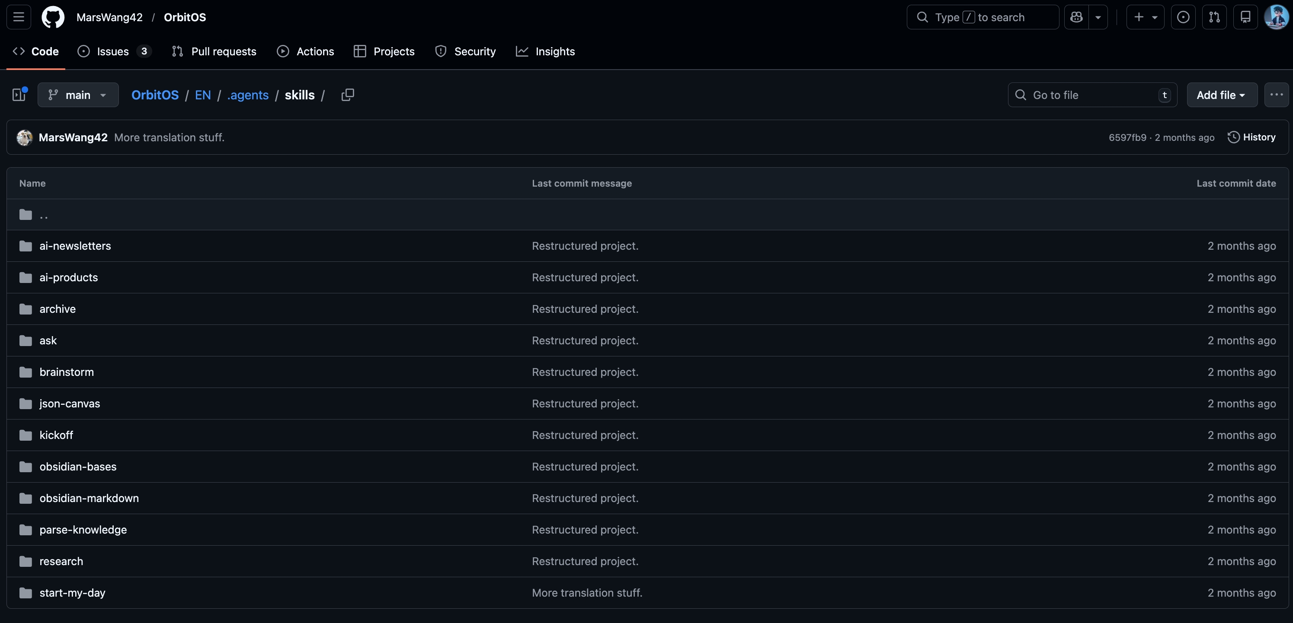
Task: Open the pull requests icon in the top bar
Action: click(1214, 17)
